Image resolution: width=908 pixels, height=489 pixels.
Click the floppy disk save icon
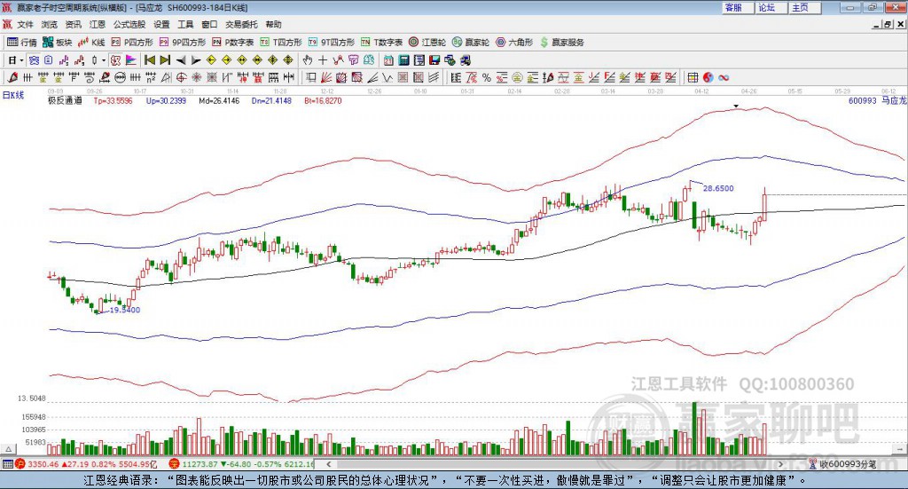click(434, 60)
